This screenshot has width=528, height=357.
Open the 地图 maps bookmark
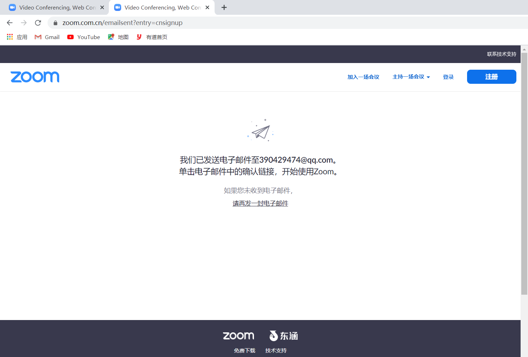click(x=118, y=37)
